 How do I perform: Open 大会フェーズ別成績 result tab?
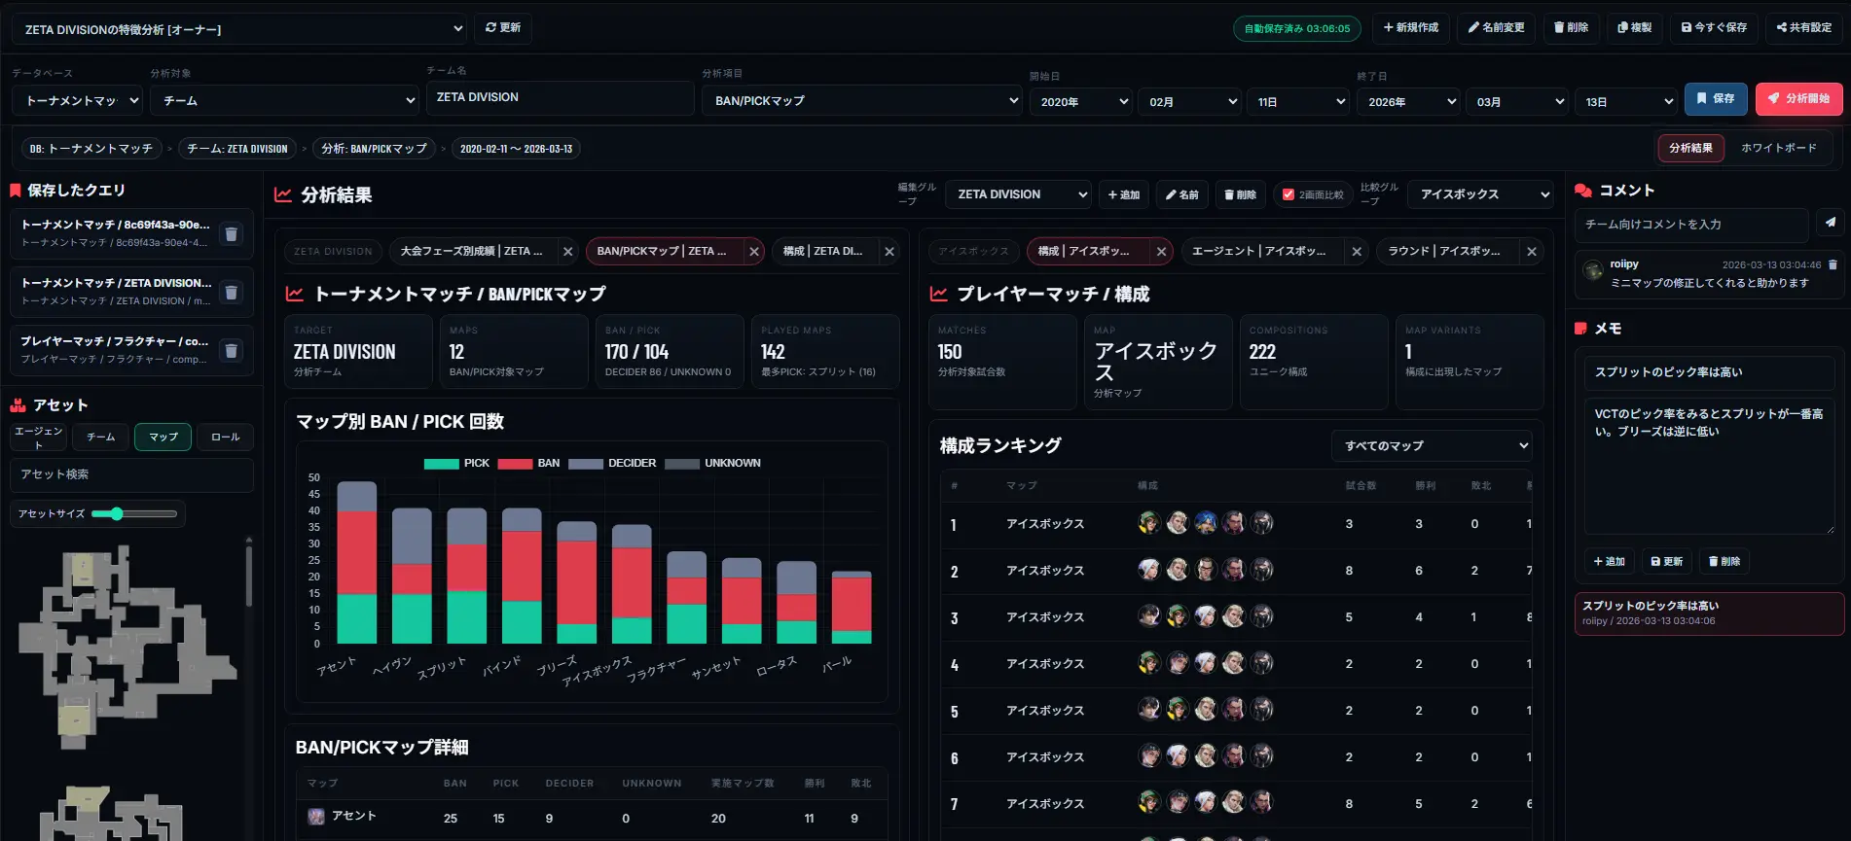472,251
